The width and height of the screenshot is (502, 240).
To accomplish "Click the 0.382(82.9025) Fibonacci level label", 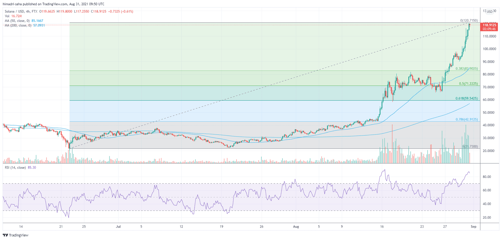I will [466, 69].
